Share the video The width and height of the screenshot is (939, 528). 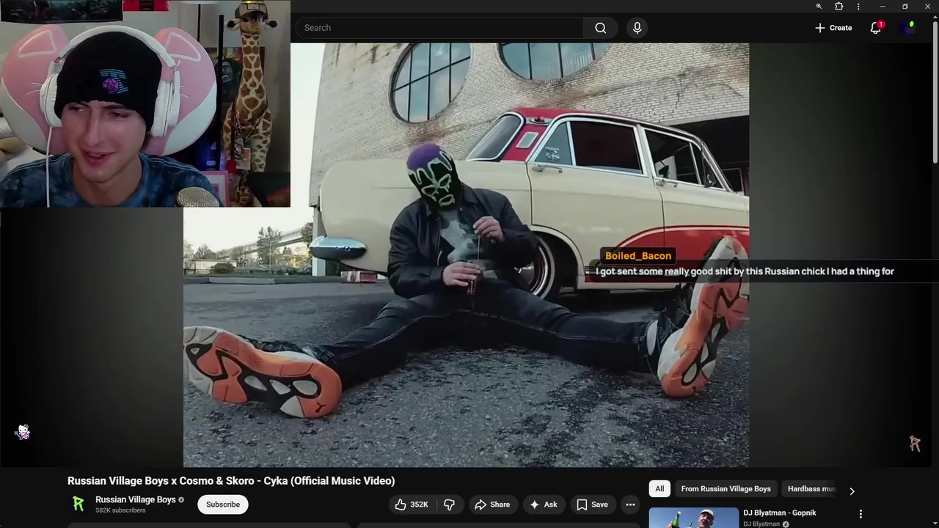click(492, 505)
